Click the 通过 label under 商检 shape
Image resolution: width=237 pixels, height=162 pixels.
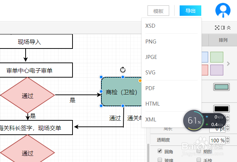coord(115,118)
